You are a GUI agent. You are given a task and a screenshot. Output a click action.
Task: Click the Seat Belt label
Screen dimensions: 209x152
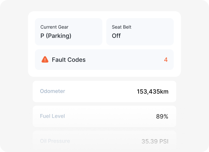pos(121,27)
